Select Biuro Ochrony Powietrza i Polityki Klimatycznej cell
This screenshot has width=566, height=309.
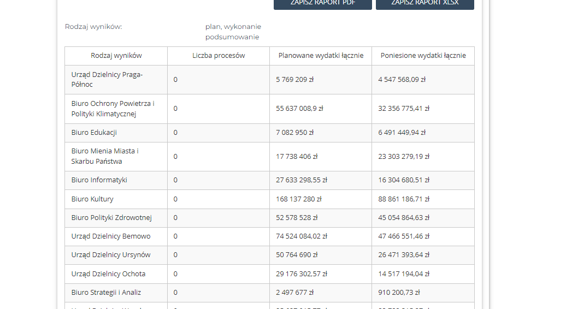pos(113,109)
